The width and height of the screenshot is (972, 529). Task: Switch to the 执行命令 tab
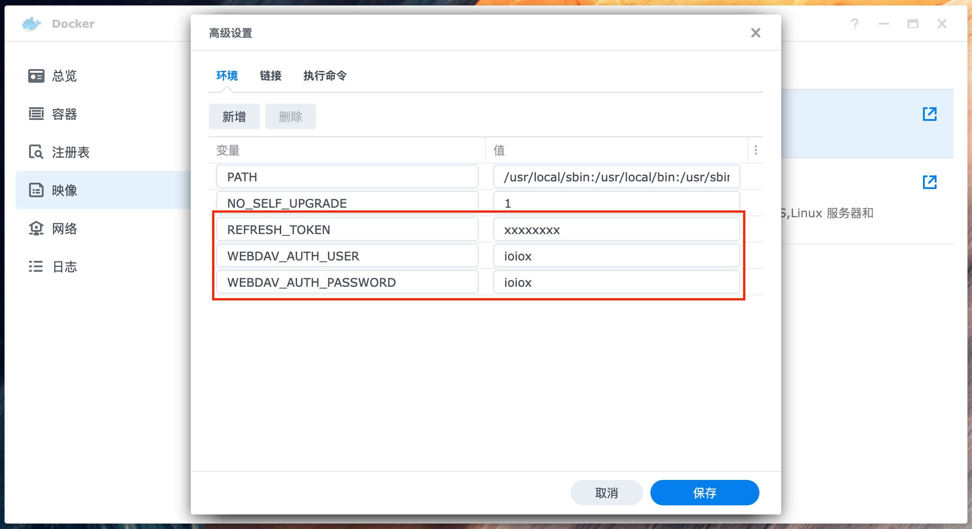[325, 75]
